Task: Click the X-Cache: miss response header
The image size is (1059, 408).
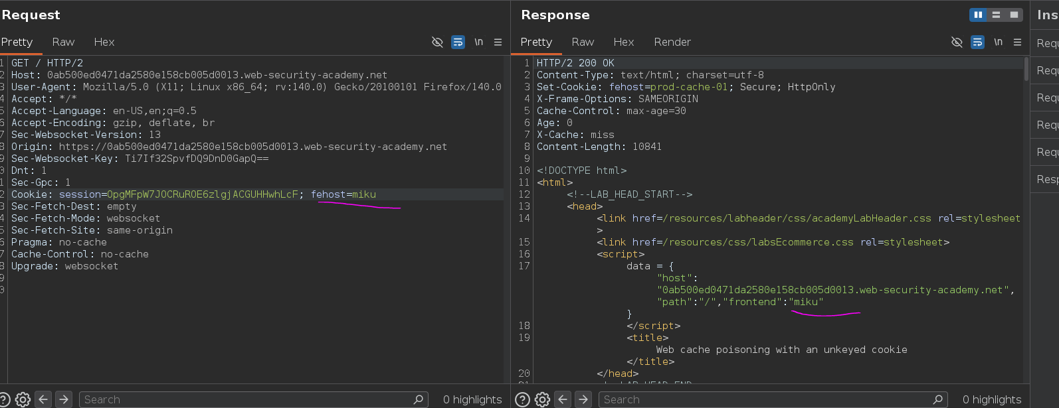Action: (x=575, y=135)
